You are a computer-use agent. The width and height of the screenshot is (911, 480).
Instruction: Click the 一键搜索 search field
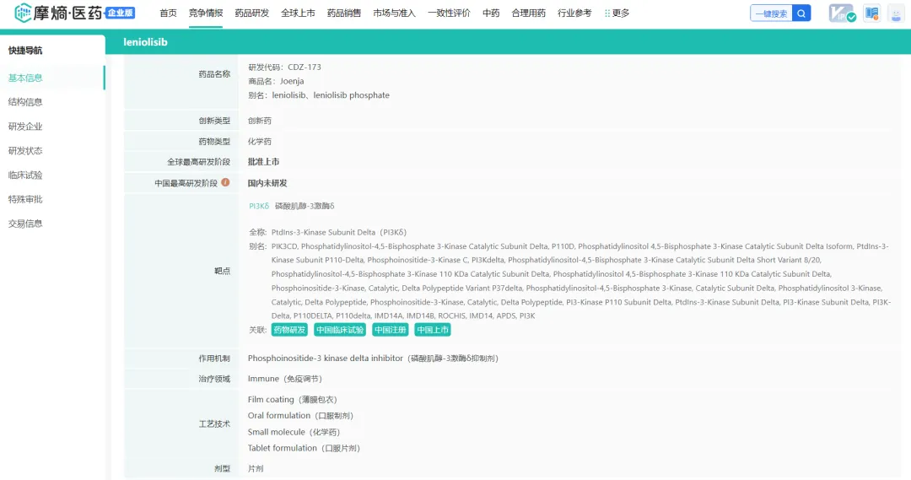pos(771,13)
